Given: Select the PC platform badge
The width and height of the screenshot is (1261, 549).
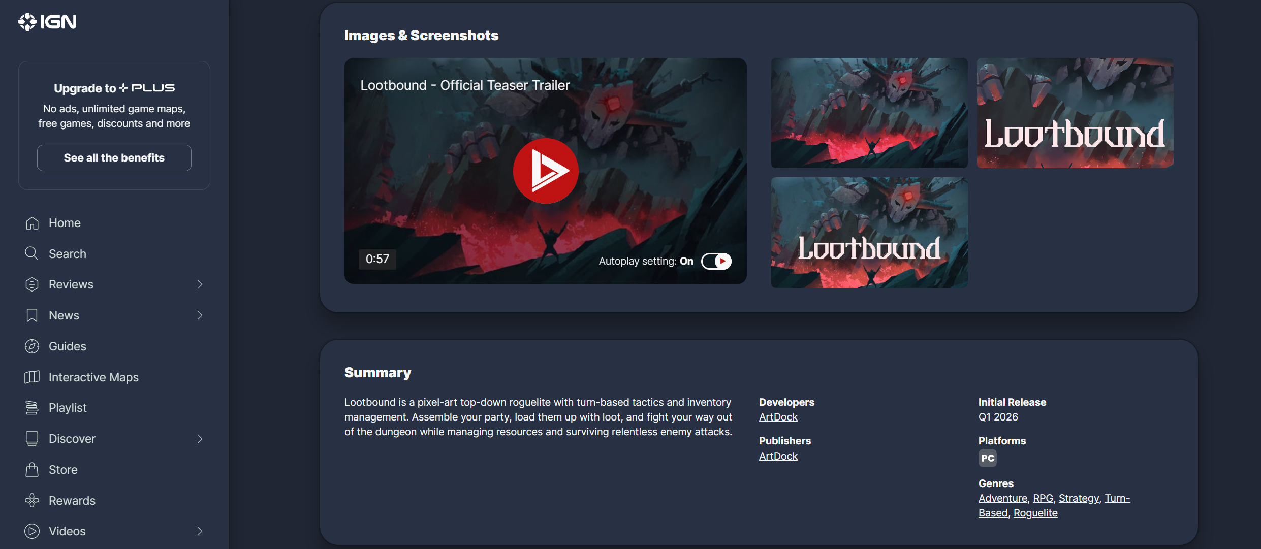Looking at the screenshot, I should click(x=988, y=458).
